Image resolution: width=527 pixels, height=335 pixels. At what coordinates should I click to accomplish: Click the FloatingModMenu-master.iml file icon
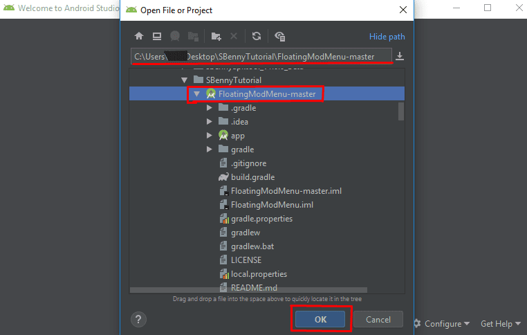[x=224, y=191]
